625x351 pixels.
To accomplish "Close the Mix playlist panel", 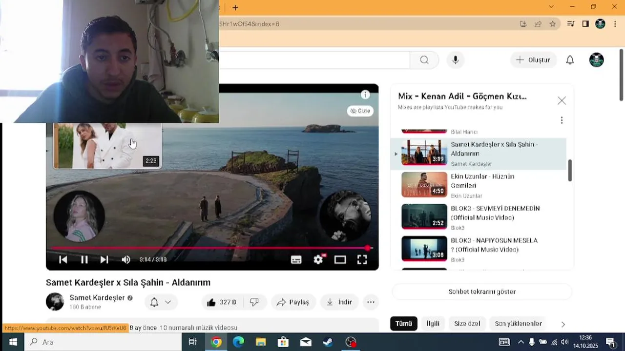I will [562, 101].
